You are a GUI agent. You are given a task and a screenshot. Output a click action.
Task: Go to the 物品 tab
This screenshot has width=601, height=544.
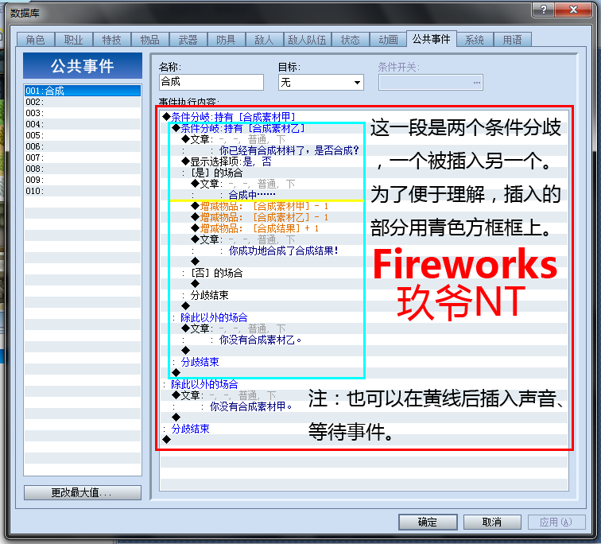150,40
